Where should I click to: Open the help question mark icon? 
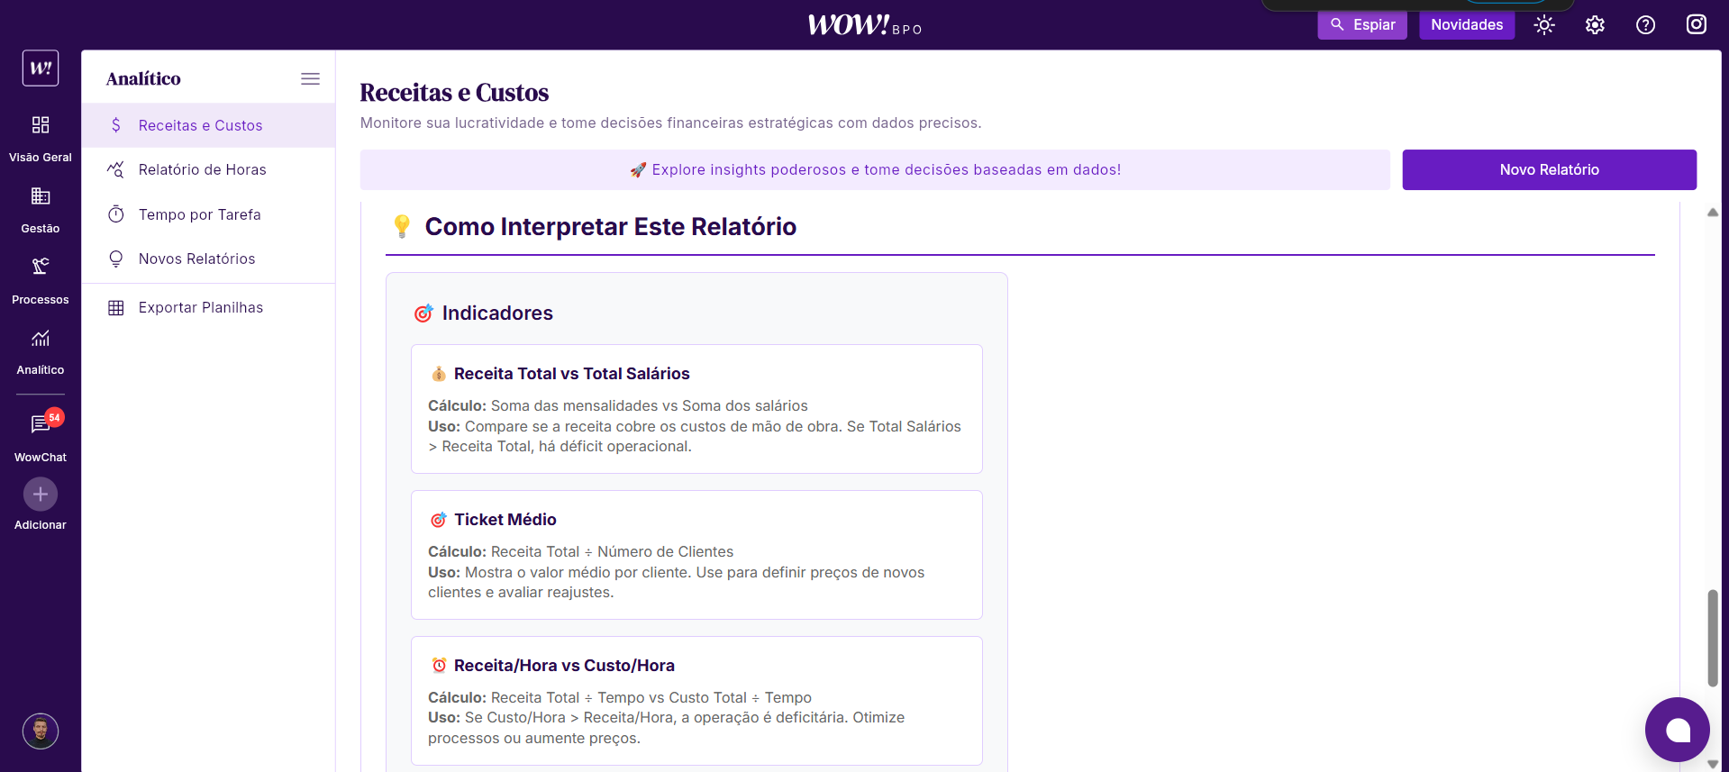[1645, 25]
